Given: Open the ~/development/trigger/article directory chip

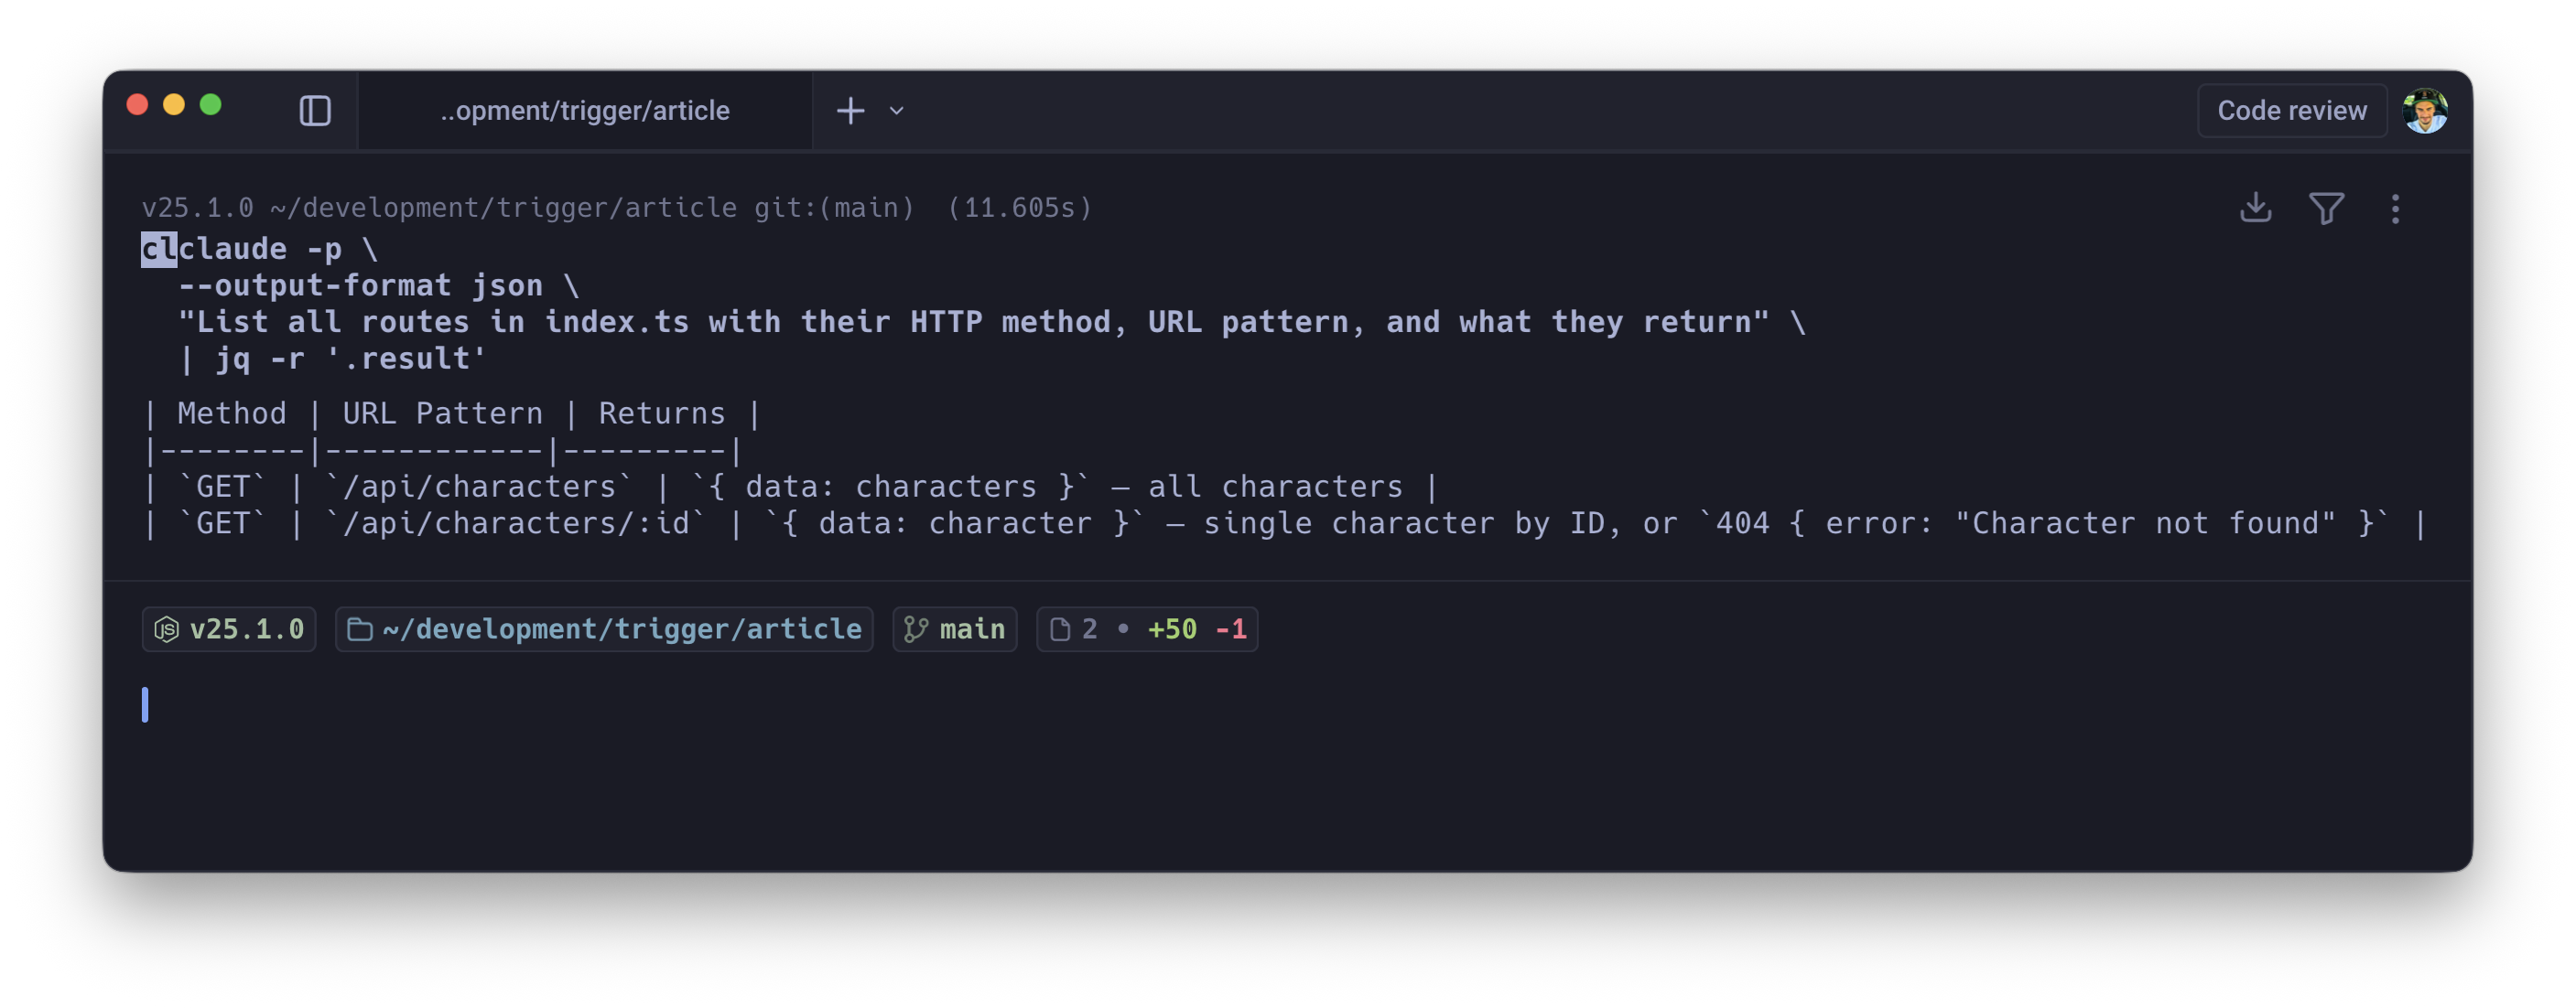Looking at the screenshot, I should coord(604,628).
